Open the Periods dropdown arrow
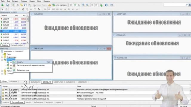This screenshot has width=191, height=107. (108, 5)
